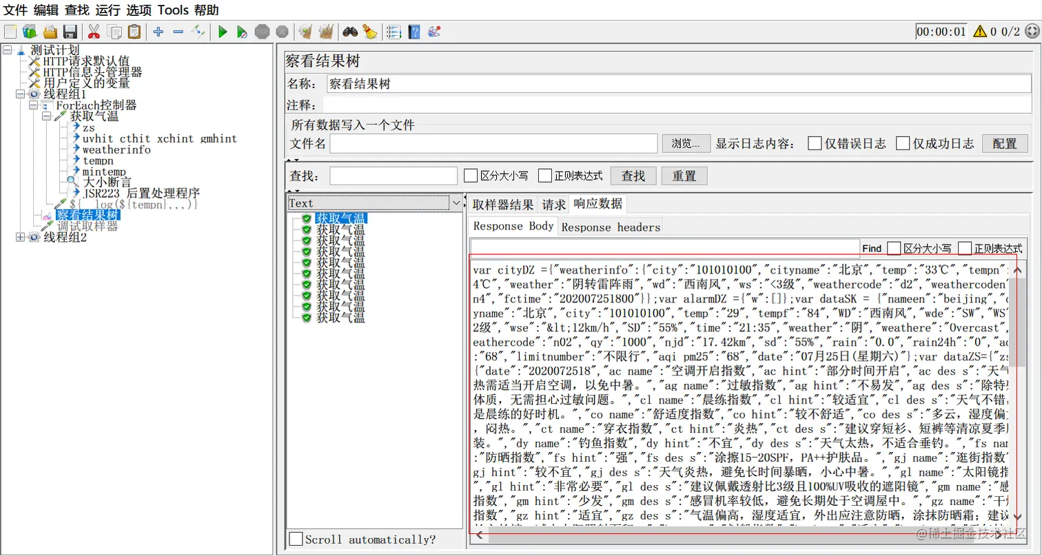
Task: Open an existing test plan via folder icon
Action: (x=50, y=31)
